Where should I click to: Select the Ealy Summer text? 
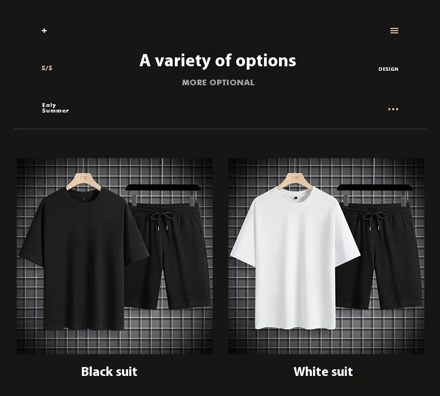coord(55,107)
